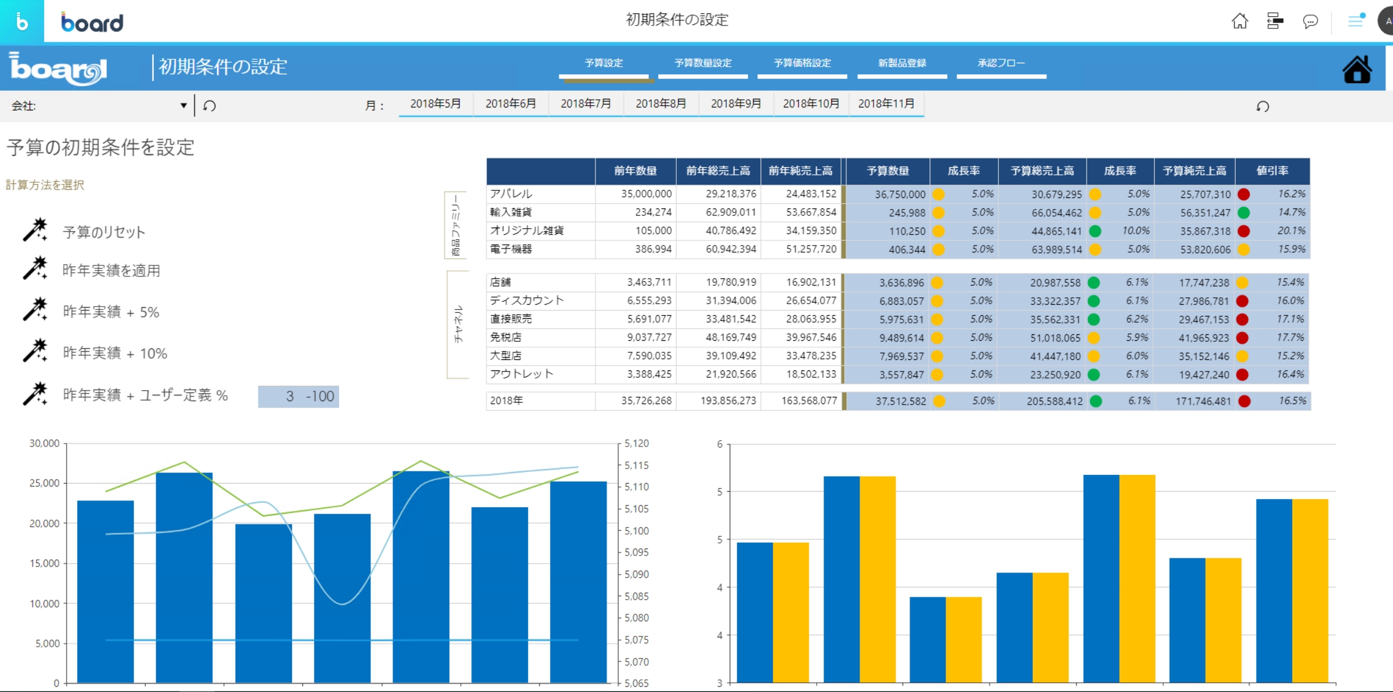Switch to 予算数量設定 tab
This screenshot has width=1393, height=692.
703,63
